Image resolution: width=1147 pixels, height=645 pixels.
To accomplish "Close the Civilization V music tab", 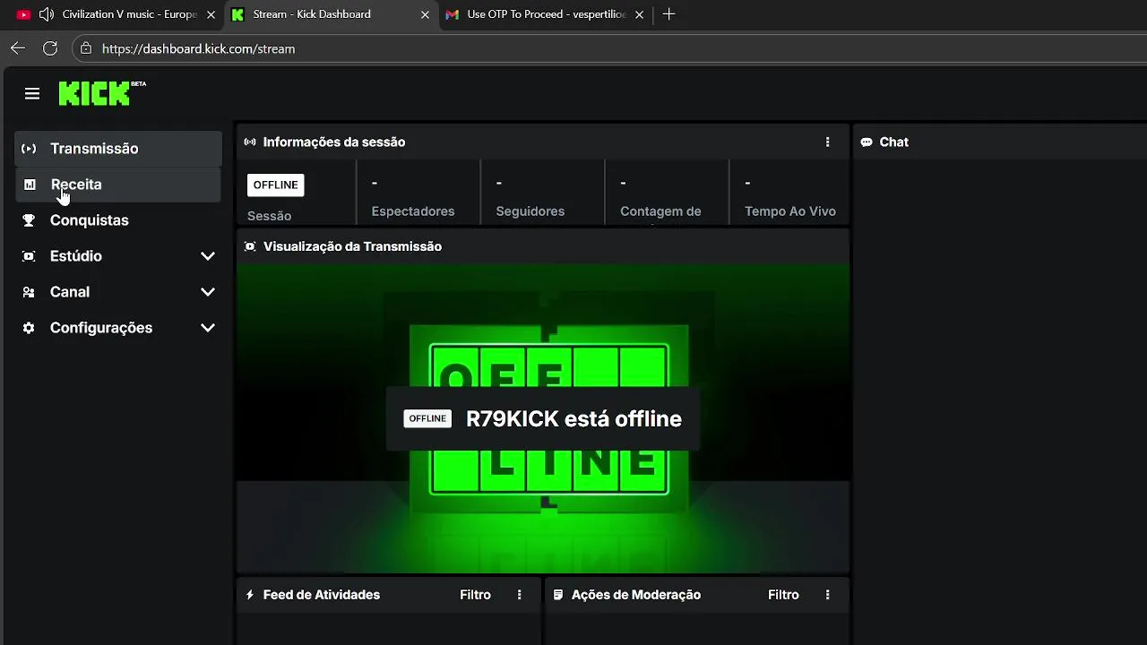I will (211, 14).
